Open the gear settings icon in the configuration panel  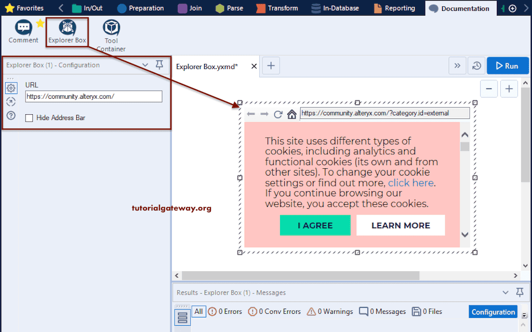click(x=11, y=88)
